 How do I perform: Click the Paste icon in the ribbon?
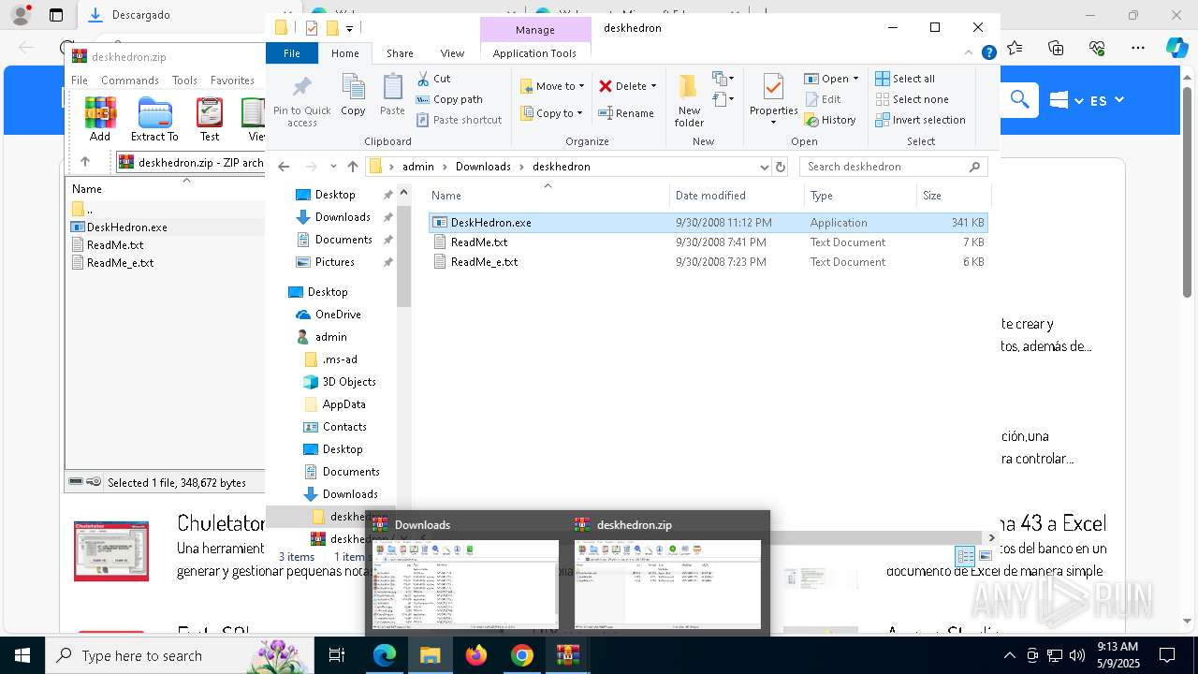click(392, 95)
